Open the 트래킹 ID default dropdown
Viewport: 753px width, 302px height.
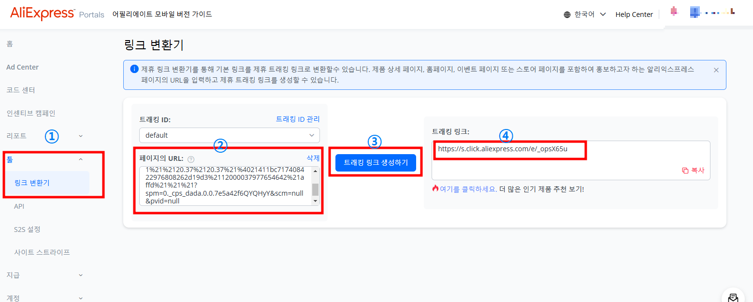pyautogui.click(x=230, y=135)
